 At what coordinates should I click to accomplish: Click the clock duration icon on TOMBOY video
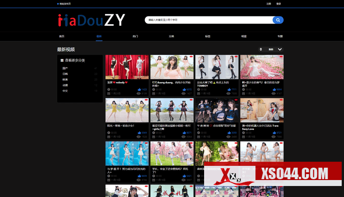[x=198, y=89]
